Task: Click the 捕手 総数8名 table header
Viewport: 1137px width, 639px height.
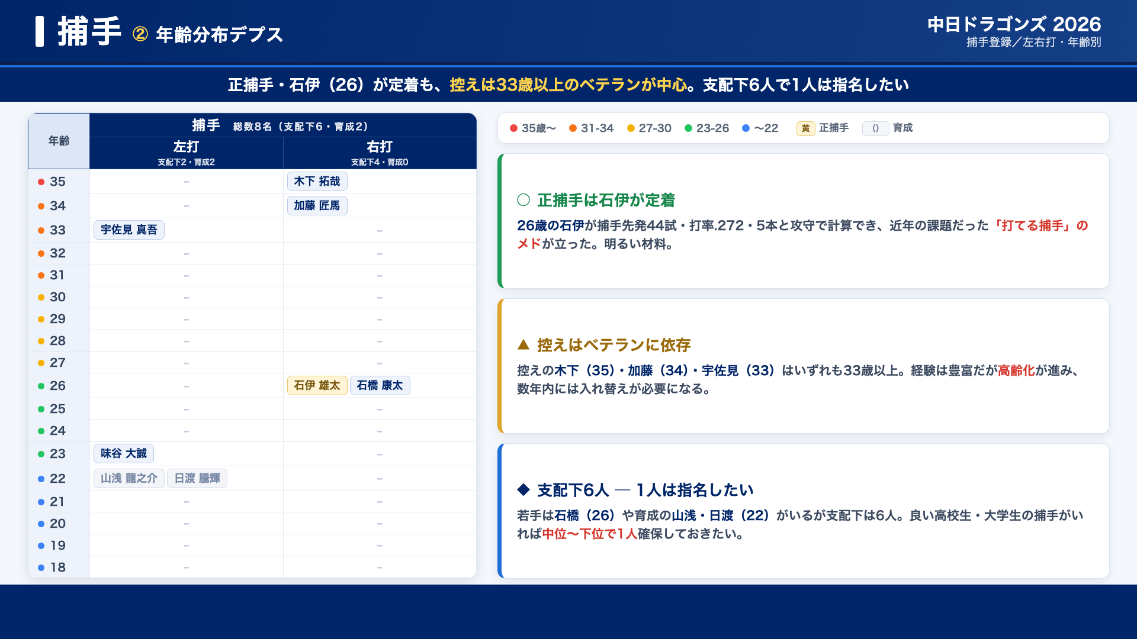Action: [x=283, y=125]
